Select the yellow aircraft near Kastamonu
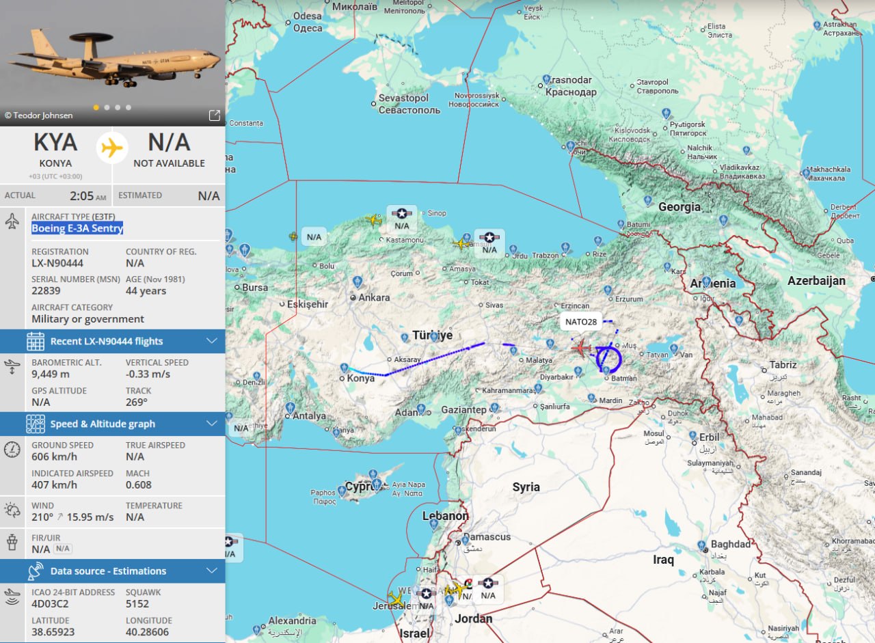Screen dimensions: 875x643 [373, 220]
